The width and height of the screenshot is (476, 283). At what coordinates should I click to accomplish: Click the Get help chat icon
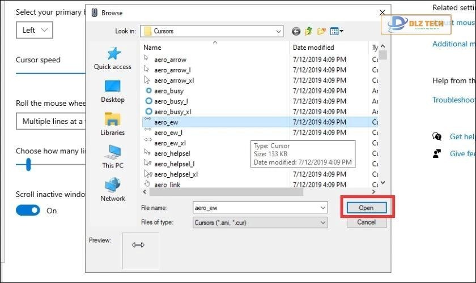(437, 136)
